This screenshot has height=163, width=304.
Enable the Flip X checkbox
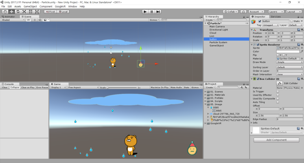tap(278, 55)
